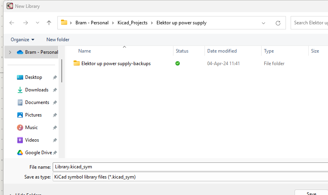This screenshot has width=328, height=195.
Task: Open the recent locations dropdown arrow
Action: [x=37, y=23]
